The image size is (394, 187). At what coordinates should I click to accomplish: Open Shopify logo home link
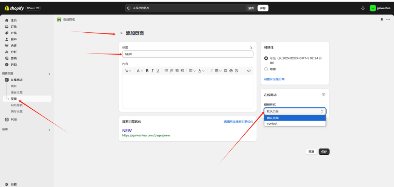point(14,8)
